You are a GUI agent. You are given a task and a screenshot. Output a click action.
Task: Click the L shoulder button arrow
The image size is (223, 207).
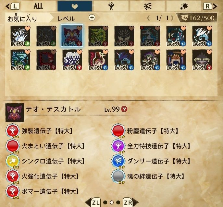[x=12, y=6]
